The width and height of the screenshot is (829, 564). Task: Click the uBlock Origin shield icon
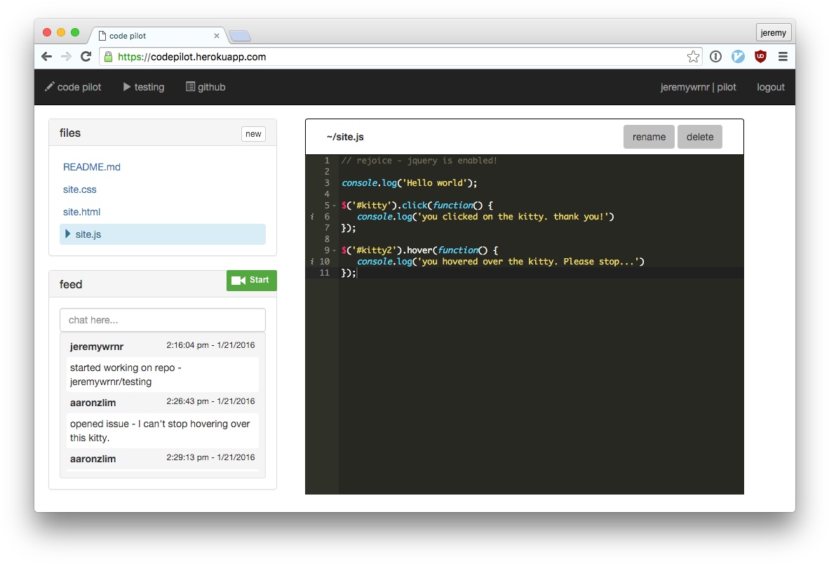pos(760,57)
